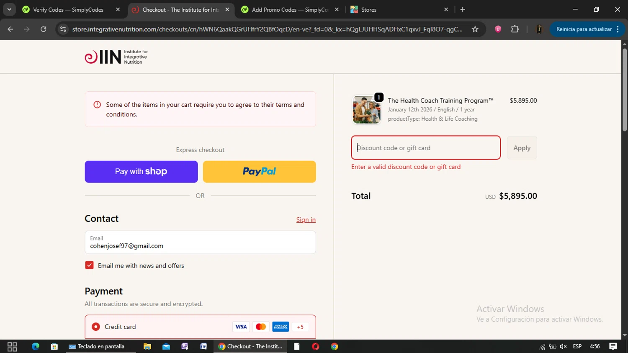The image size is (628, 353).
Task: Select the Credit card radio option
Action: [x=96, y=327]
